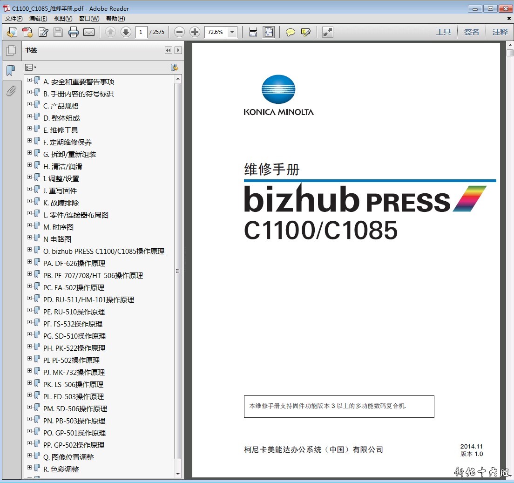The height and width of the screenshot is (483, 514).
Task: Open the 视图(V) menu
Action: pyautogui.click(x=63, y=19)
